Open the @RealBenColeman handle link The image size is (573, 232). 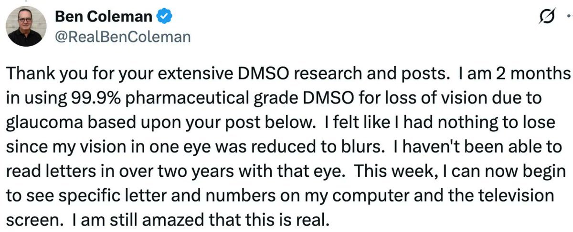[x=123, y=38]
